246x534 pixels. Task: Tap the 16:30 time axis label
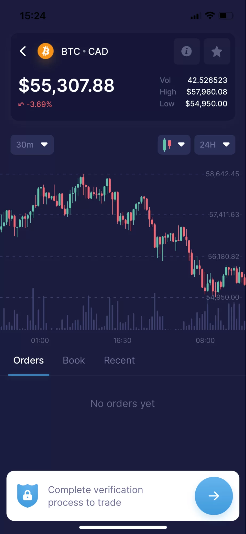click(122, 340)
